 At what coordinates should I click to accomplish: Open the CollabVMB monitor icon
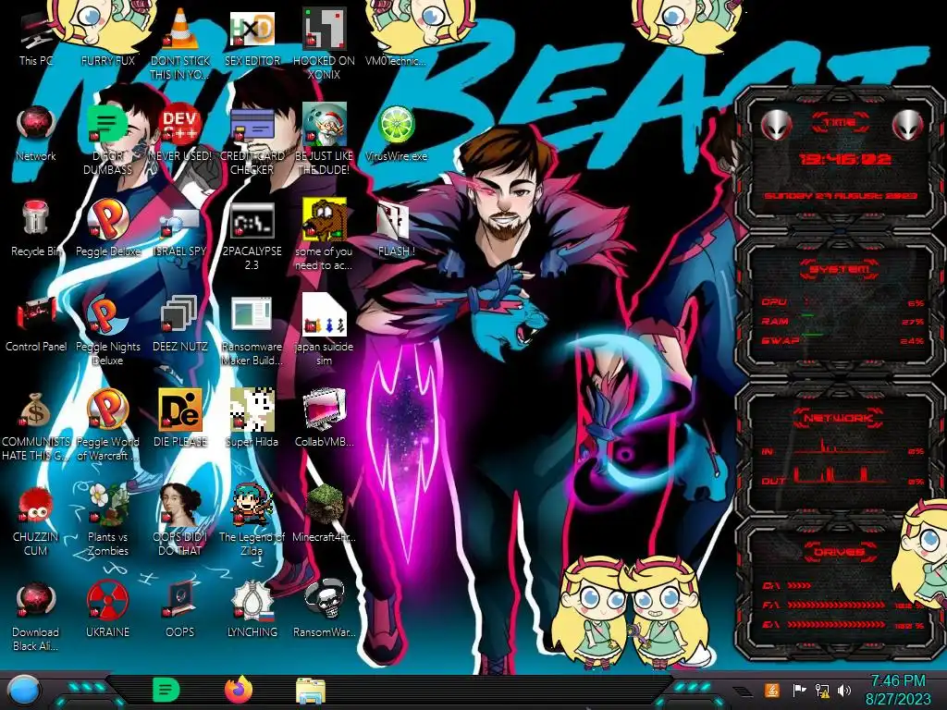(x=325, y=410)
